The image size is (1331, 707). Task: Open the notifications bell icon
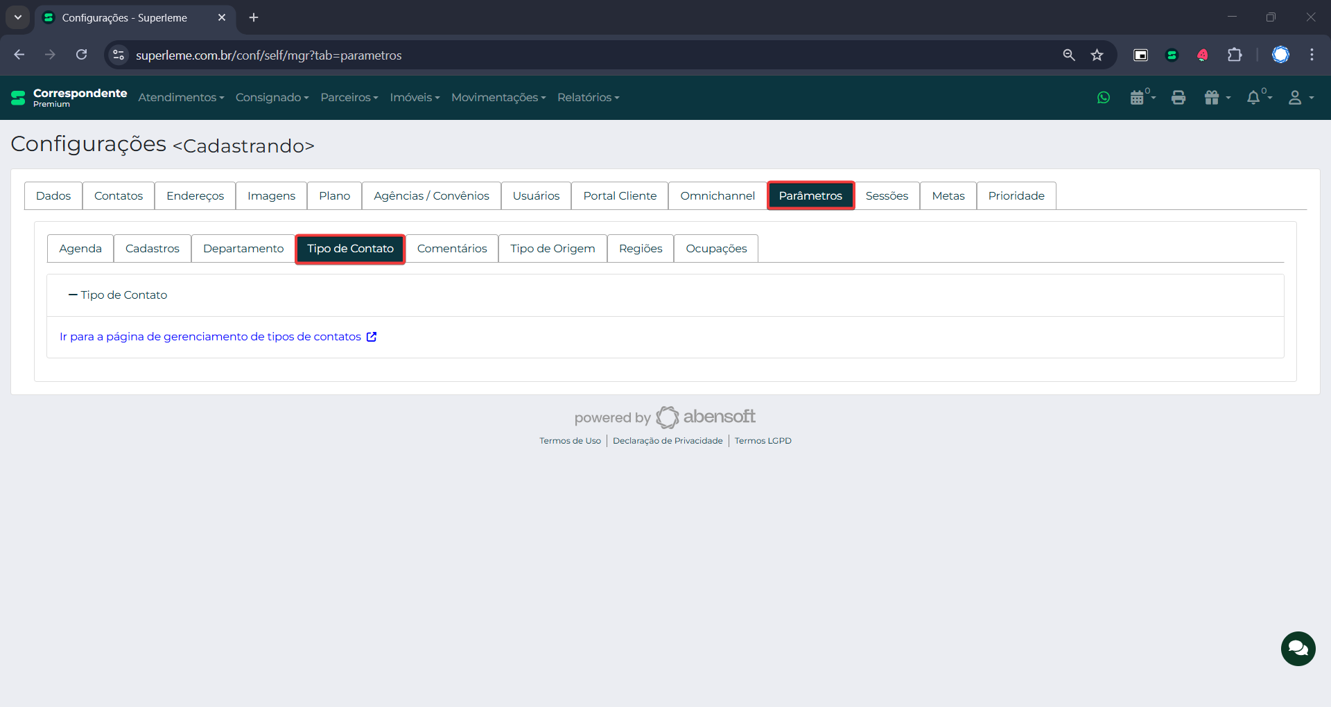click(x=1253, y=98)
